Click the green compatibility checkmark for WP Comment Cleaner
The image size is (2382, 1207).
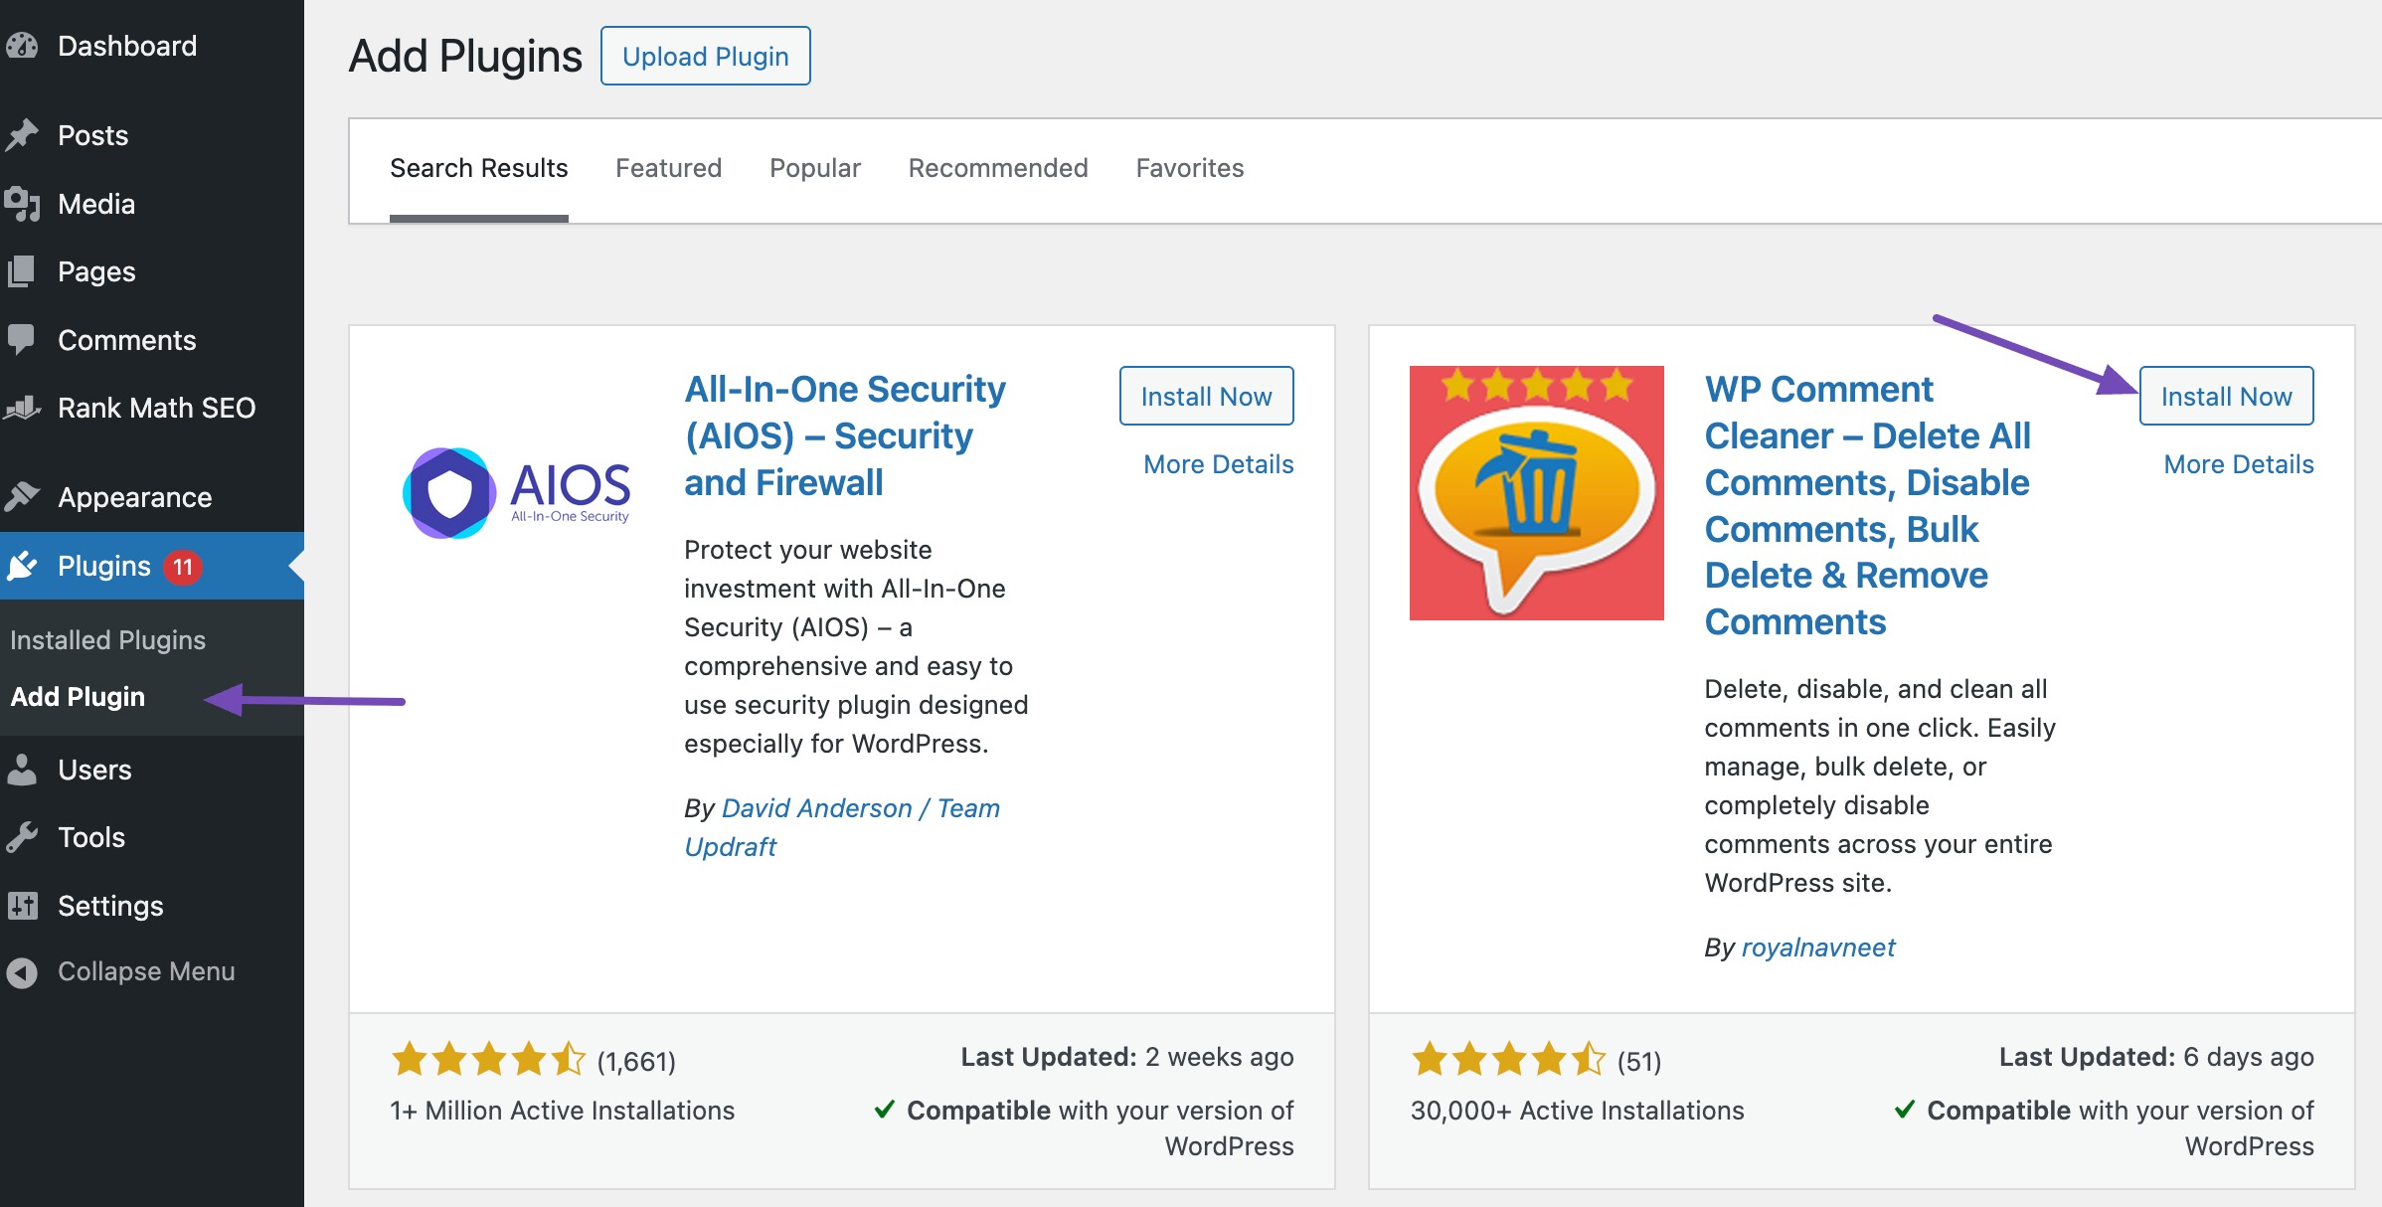pyautogui.click(x=1904, y=1110)
